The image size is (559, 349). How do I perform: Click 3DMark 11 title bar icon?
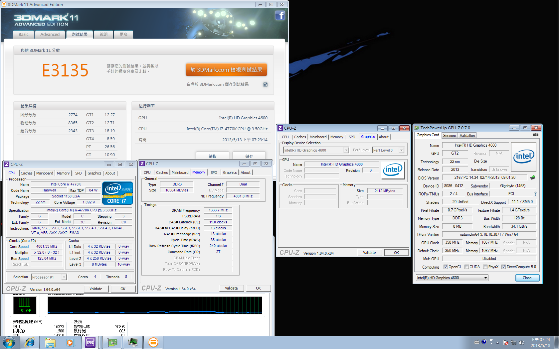click(x=4, y=4)
